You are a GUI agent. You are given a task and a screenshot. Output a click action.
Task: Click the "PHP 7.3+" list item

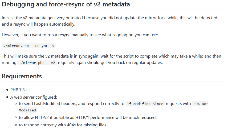click(19, 90)
